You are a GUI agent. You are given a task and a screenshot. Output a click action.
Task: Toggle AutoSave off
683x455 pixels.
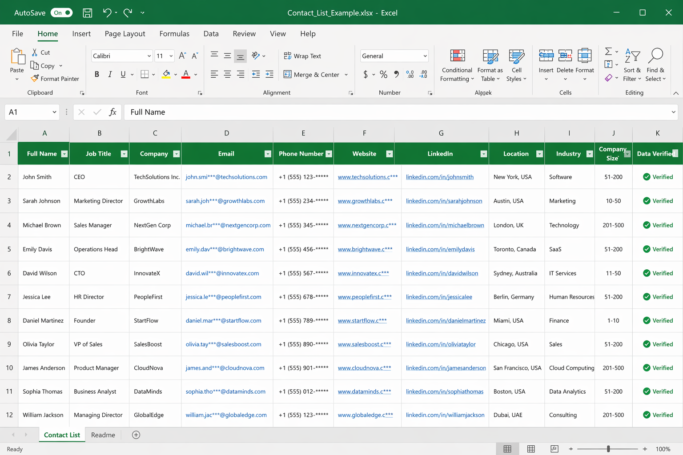point(61,12)
